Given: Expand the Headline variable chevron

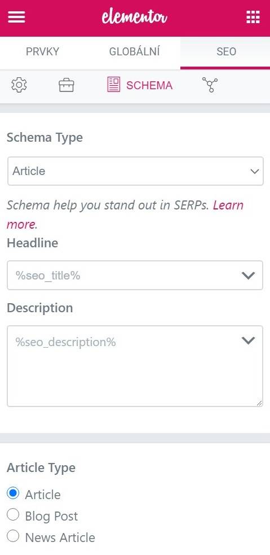Looking at the screenshot, I should [248, 276].
